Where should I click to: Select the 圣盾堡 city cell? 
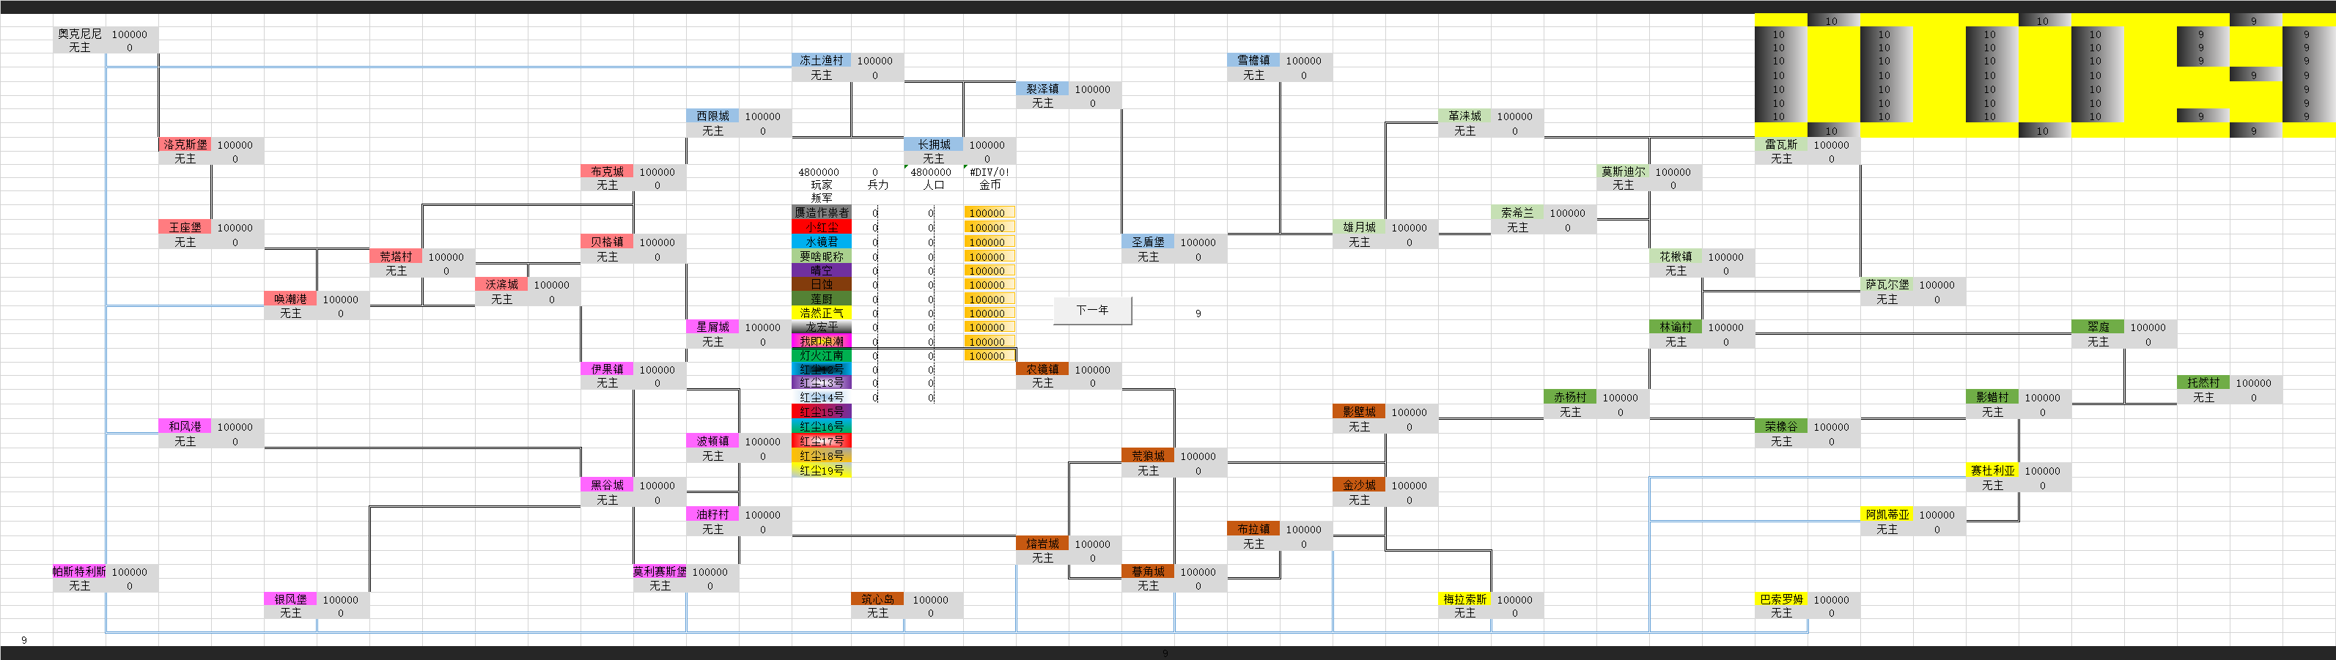click(1148, 242)
